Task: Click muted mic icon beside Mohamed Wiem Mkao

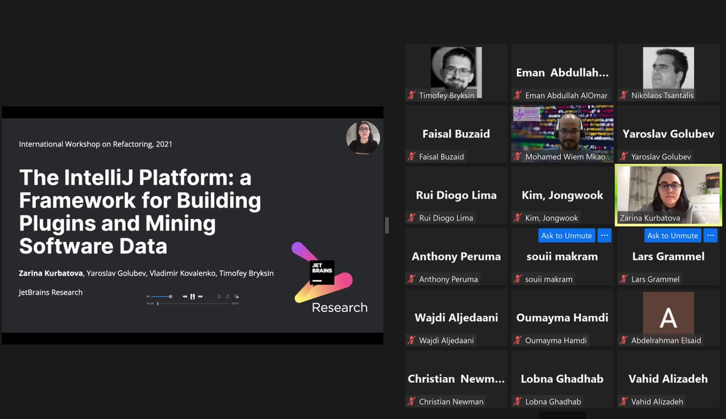Action: pyautogui.click(x=518, y=157)
